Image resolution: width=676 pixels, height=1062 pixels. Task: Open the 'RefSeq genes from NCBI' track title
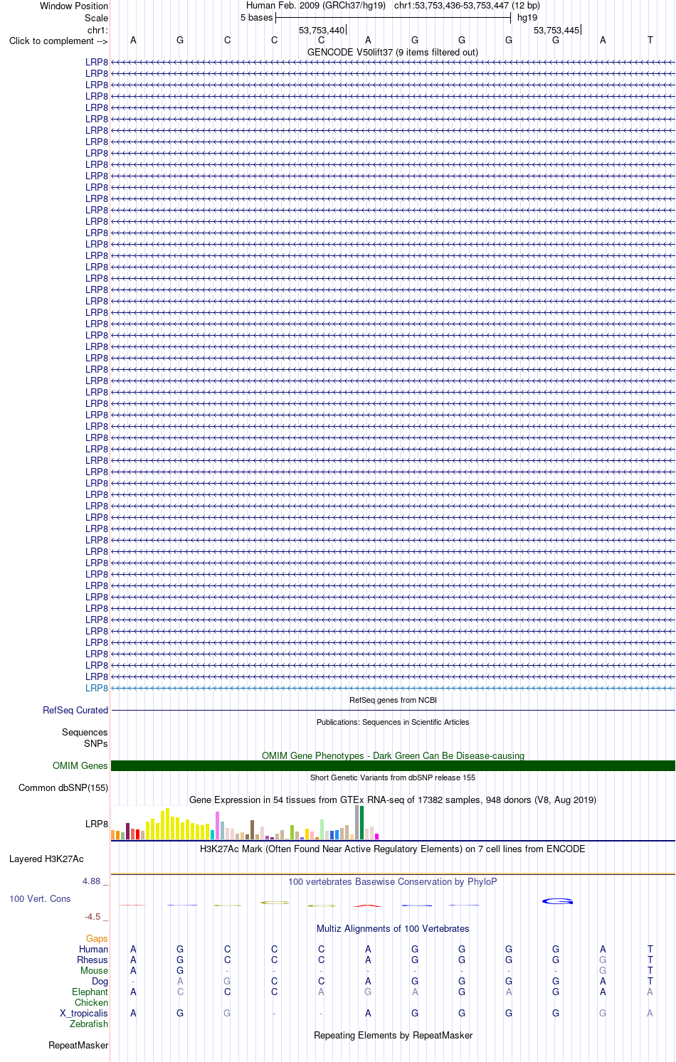tap(393, 700)
